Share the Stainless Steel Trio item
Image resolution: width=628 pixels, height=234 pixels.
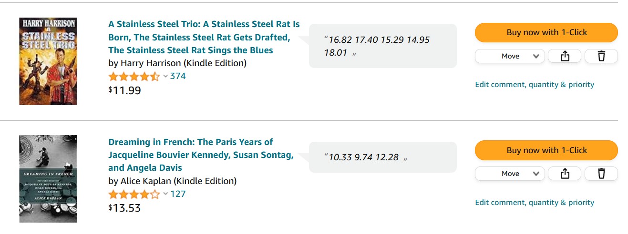click(565, 56)
